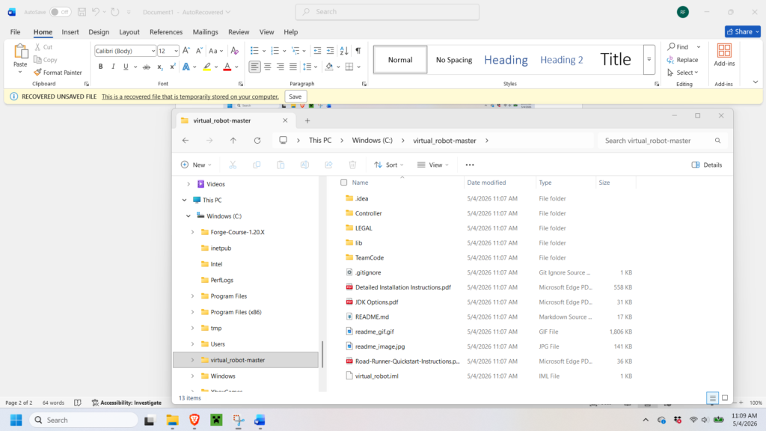The image size is (766, 431).
Task: Switch to the Layout ribbon tab
Action: 129,31
